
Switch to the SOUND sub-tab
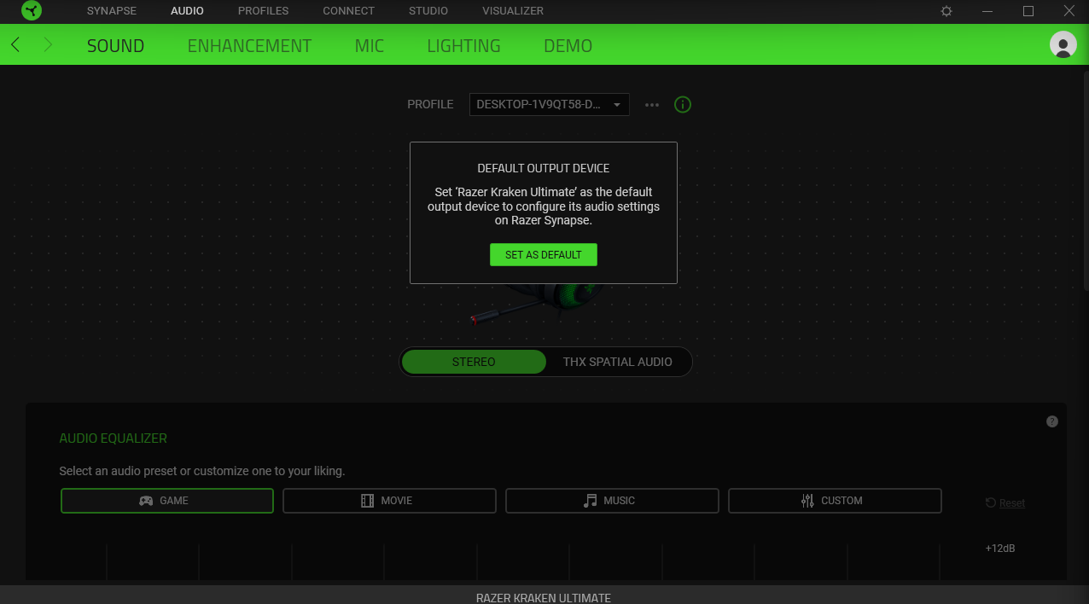tap(115, 46)
